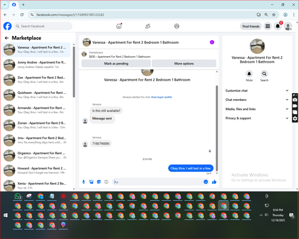The width and height of the screenshot is (299, 239).
Task: Click Find friends button
Action: [251, 26]
